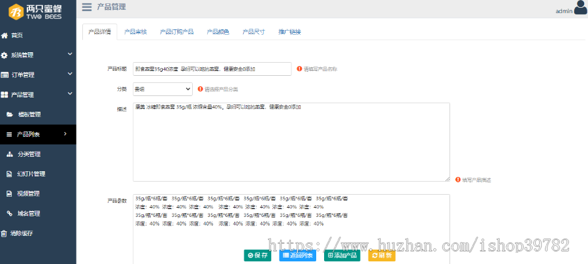
Task: Open 域名管理 in the sidebar
Action: point(28,213)
